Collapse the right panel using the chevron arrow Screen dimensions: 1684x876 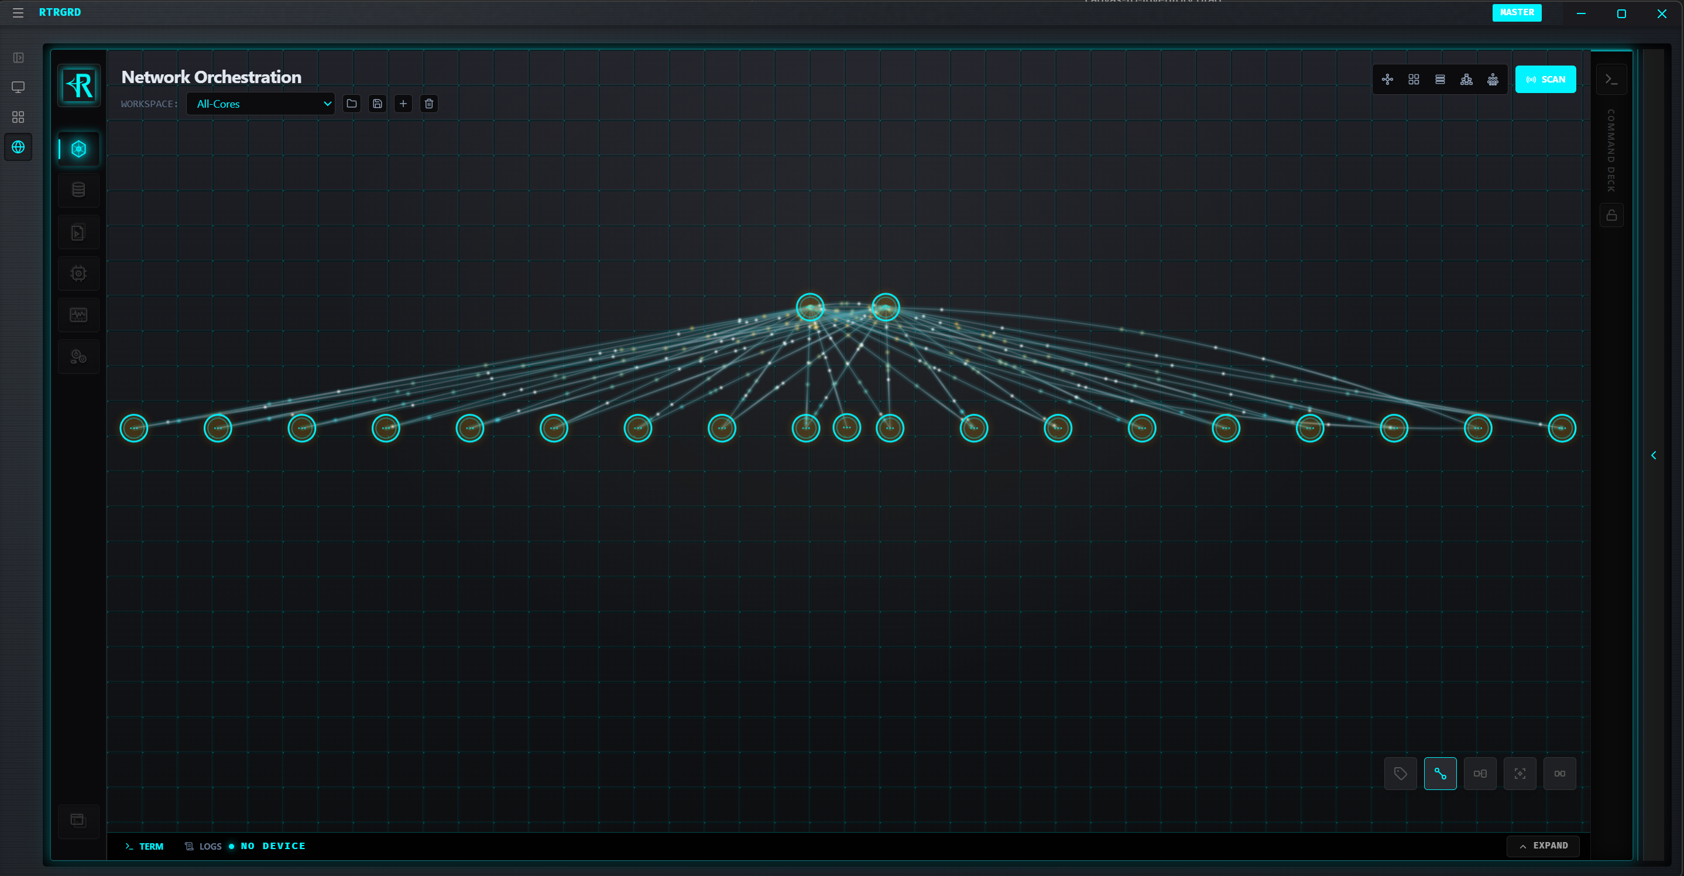coord(1654,455)
